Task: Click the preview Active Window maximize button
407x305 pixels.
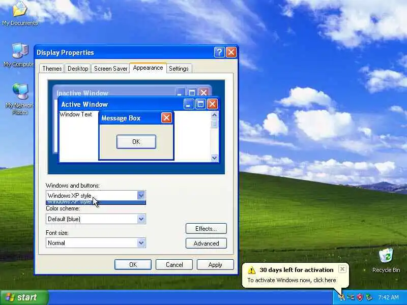Action: point(200,104)
